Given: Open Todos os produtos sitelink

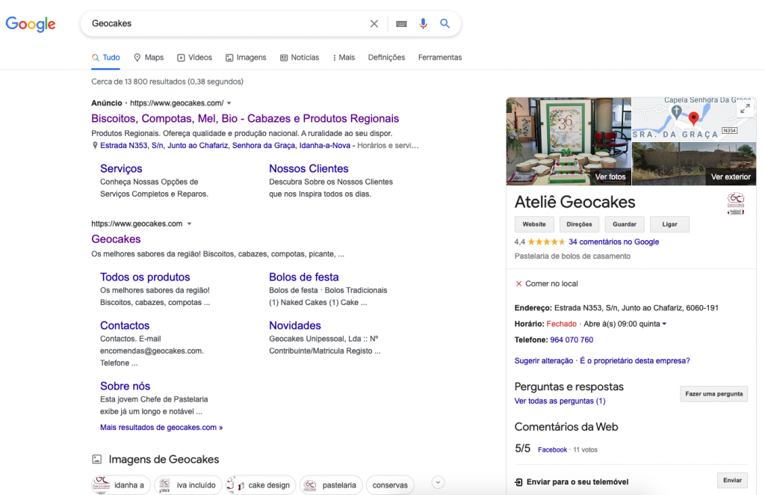Looking at the screenshot, I should (x=145, y=277).
